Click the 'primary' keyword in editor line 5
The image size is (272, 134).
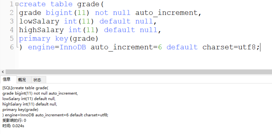click(x=34, y=39)
